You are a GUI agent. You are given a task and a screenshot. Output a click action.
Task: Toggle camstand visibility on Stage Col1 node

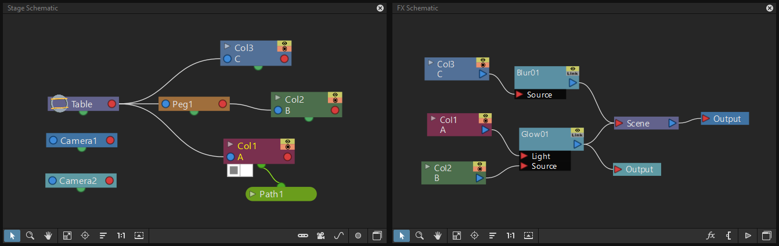tap(287, 147)
